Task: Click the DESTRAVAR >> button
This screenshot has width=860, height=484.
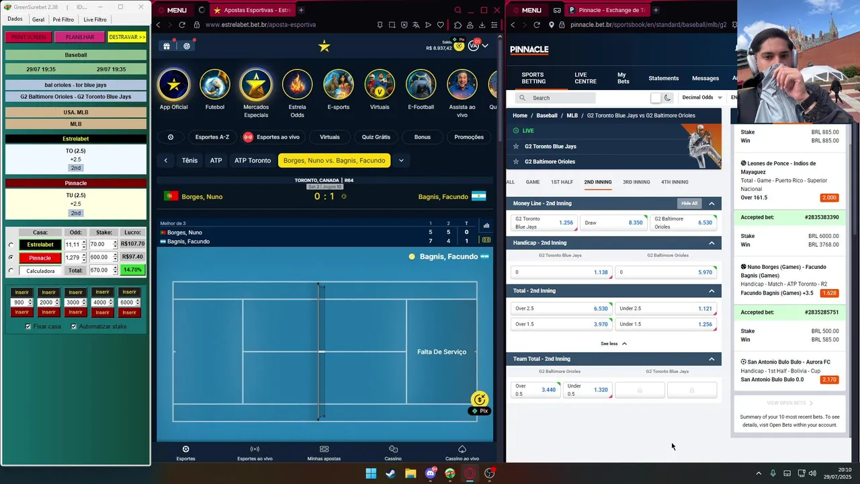Action: (x=127, y=37)
